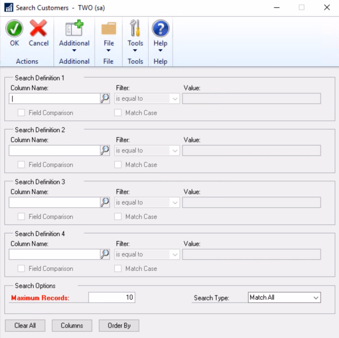
Task: Click the lookup magnifier for Search Definition 1
Action: click(x=105, y=98)
